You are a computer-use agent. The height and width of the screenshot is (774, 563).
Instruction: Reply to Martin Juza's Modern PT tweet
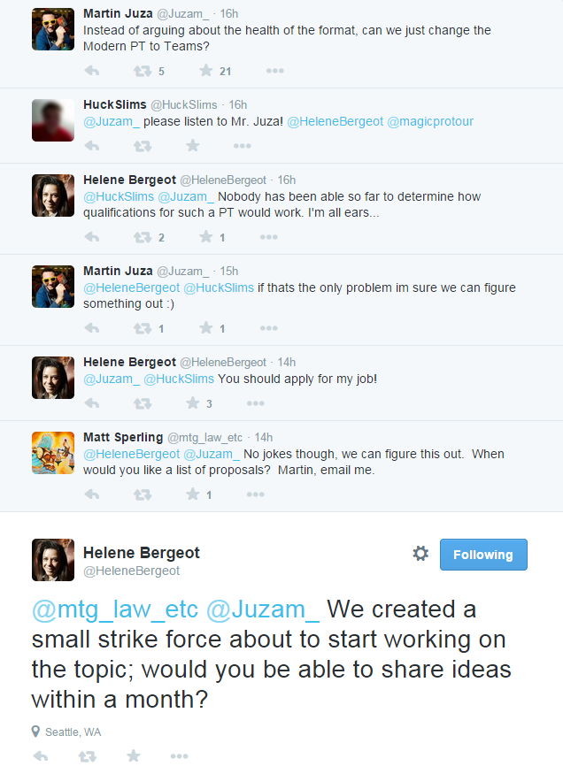pyautogui.click(x=91, y=71)
